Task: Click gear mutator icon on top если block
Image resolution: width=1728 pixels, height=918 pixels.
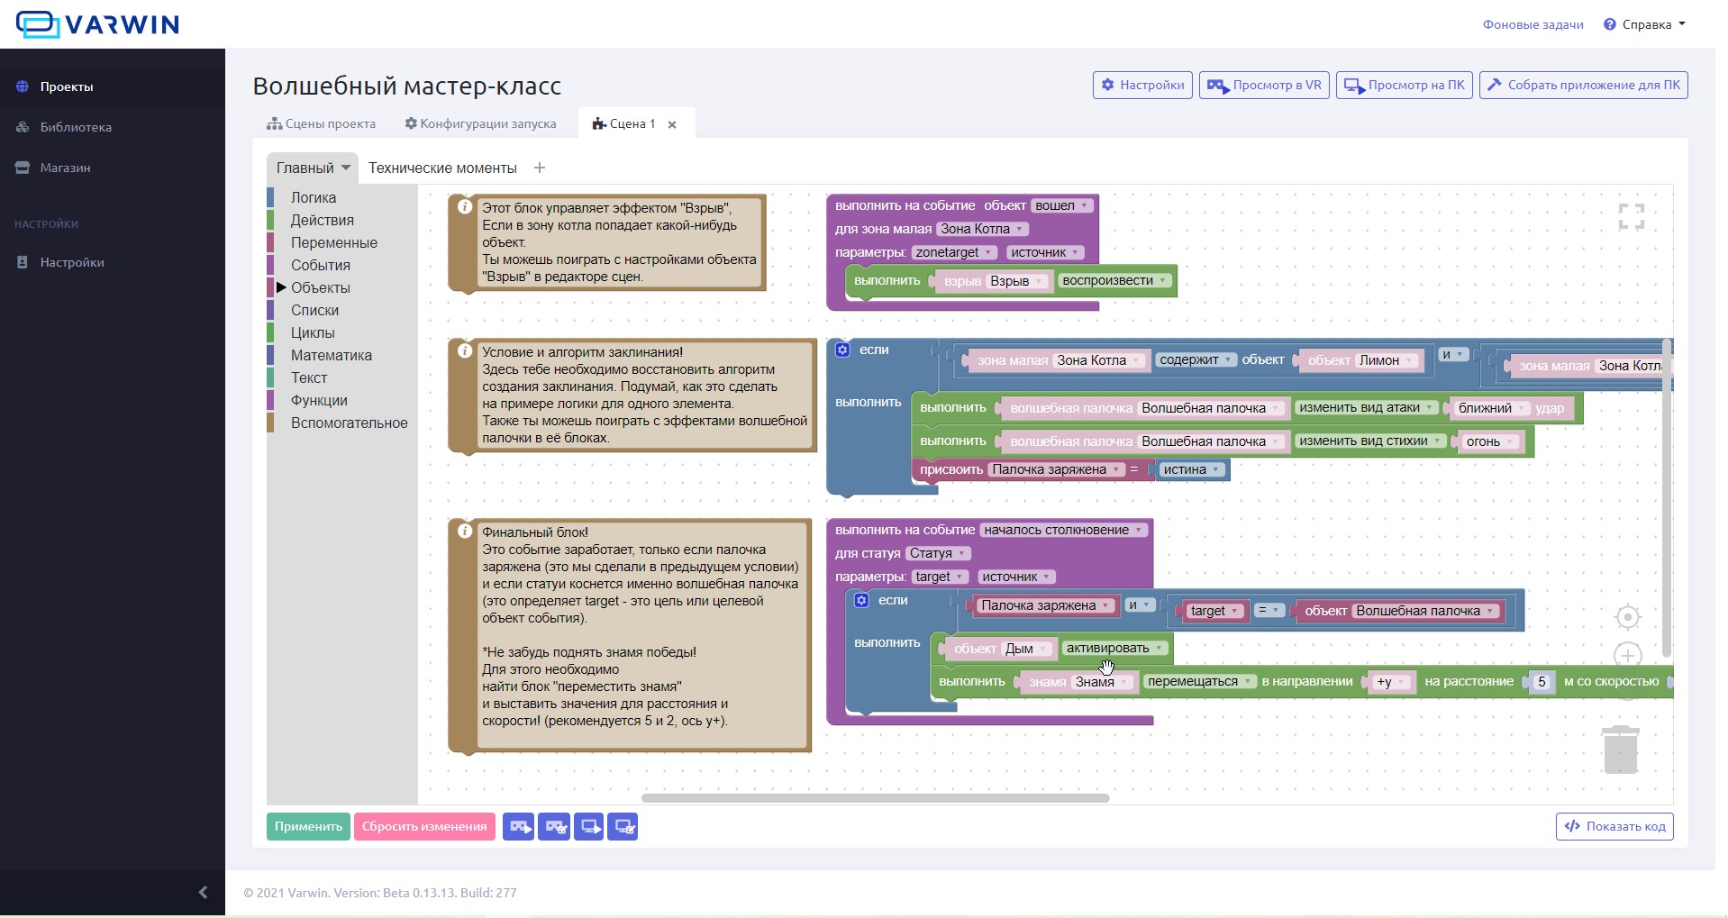Action: click(x=842, y=350)
